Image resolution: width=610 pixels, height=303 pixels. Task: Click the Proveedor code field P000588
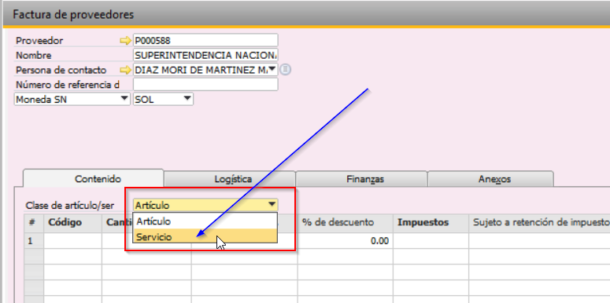click(205, 40)
